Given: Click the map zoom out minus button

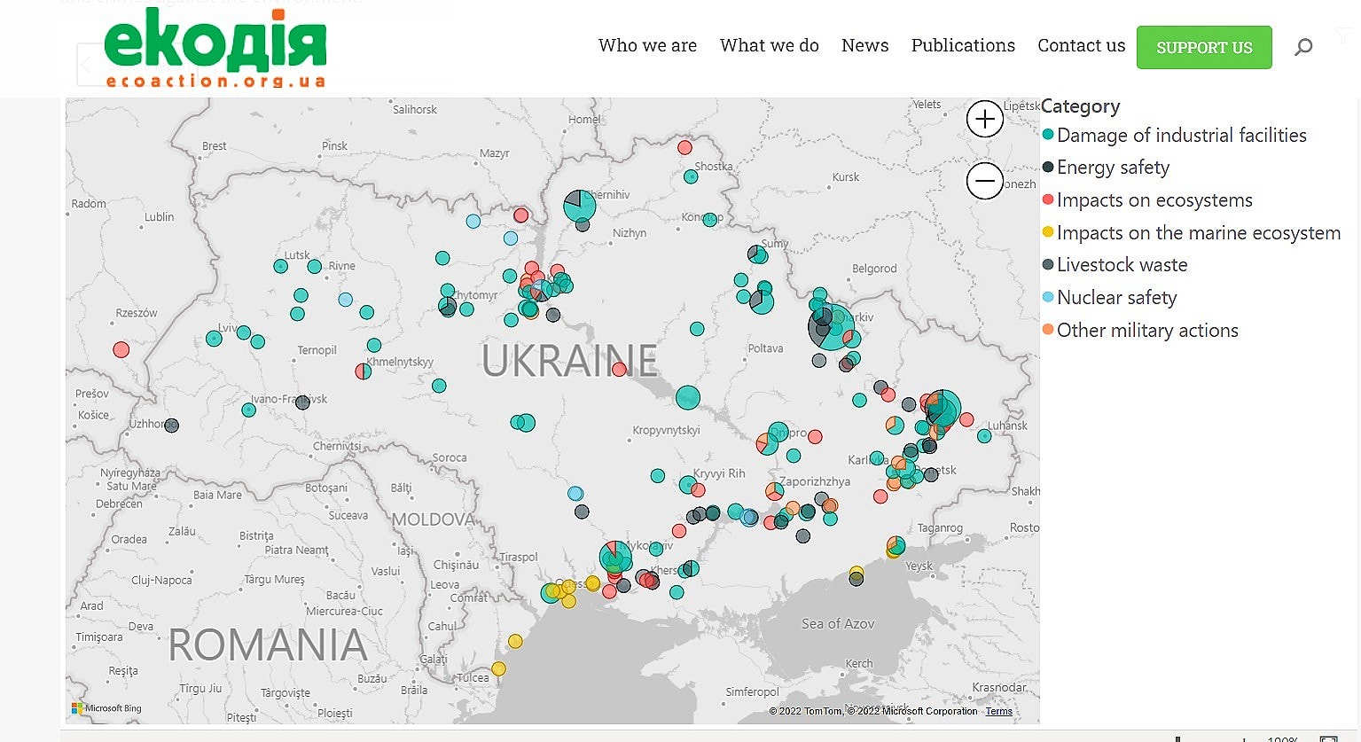Looking at the screenshot, I should [x=984, y=181].
